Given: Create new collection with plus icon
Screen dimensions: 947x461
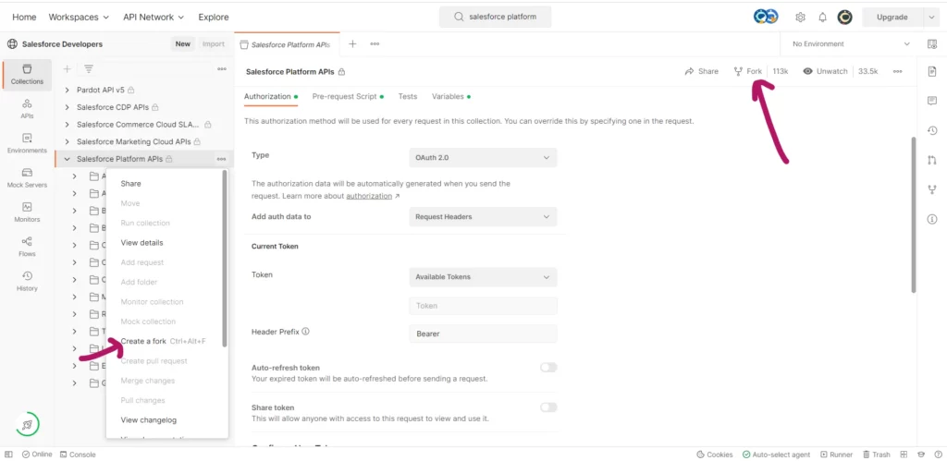Looking at the screenshot, I should [x=67, y=68].
